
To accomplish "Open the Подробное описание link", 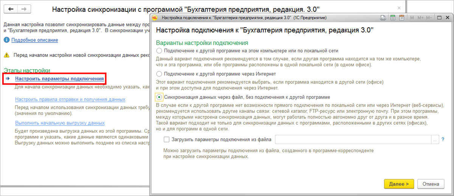I will point(34,40).
